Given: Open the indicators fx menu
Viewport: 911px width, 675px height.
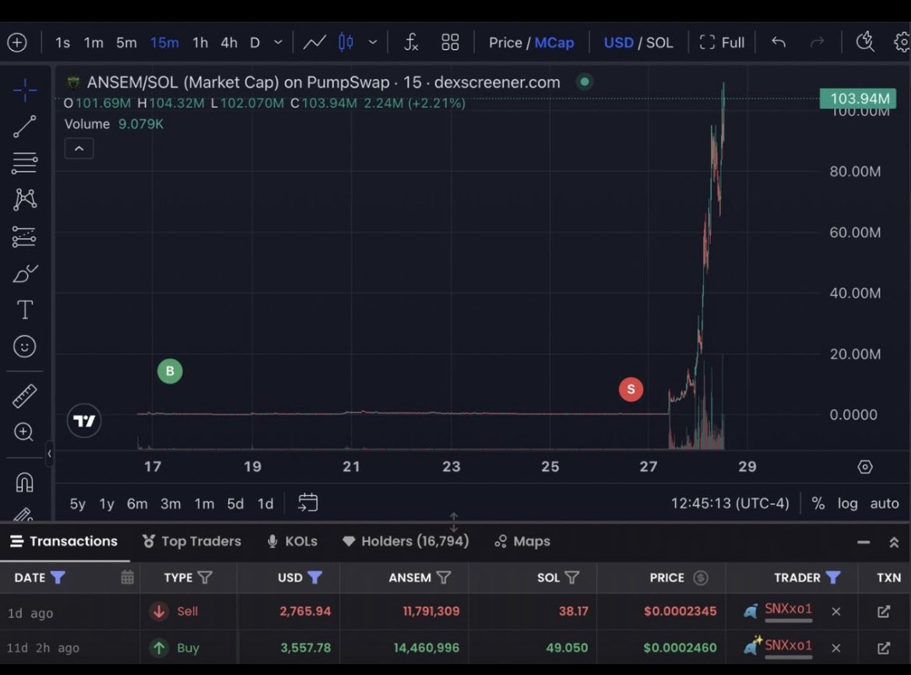Looking at the screenshot, I should coord(411,42).
